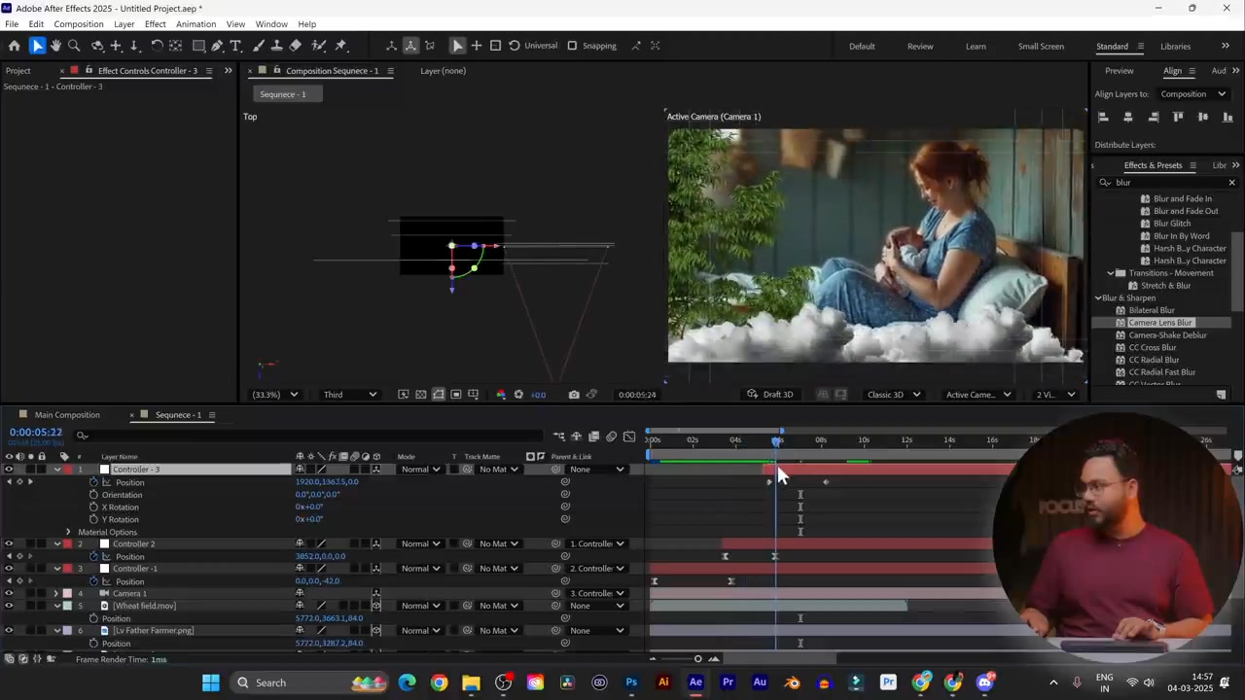Click the current time 0:00:05:22 display
1245x700 pixels.
pos(36,433)
